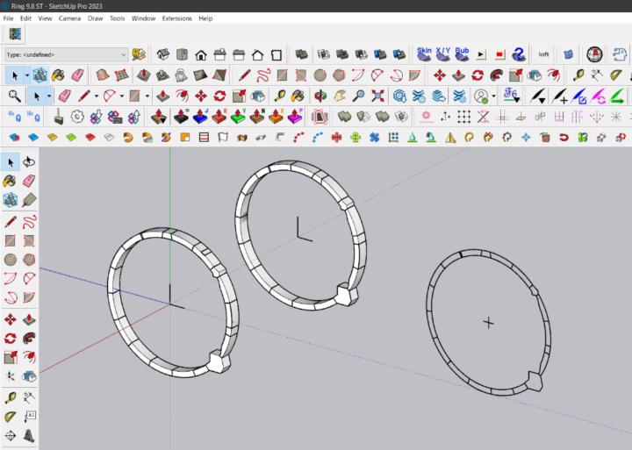Image resolution: width=632 pixels, height=450 pixels.
Task: Open the Tools menu
Action: pyautogui.click(x=118, y=18)
